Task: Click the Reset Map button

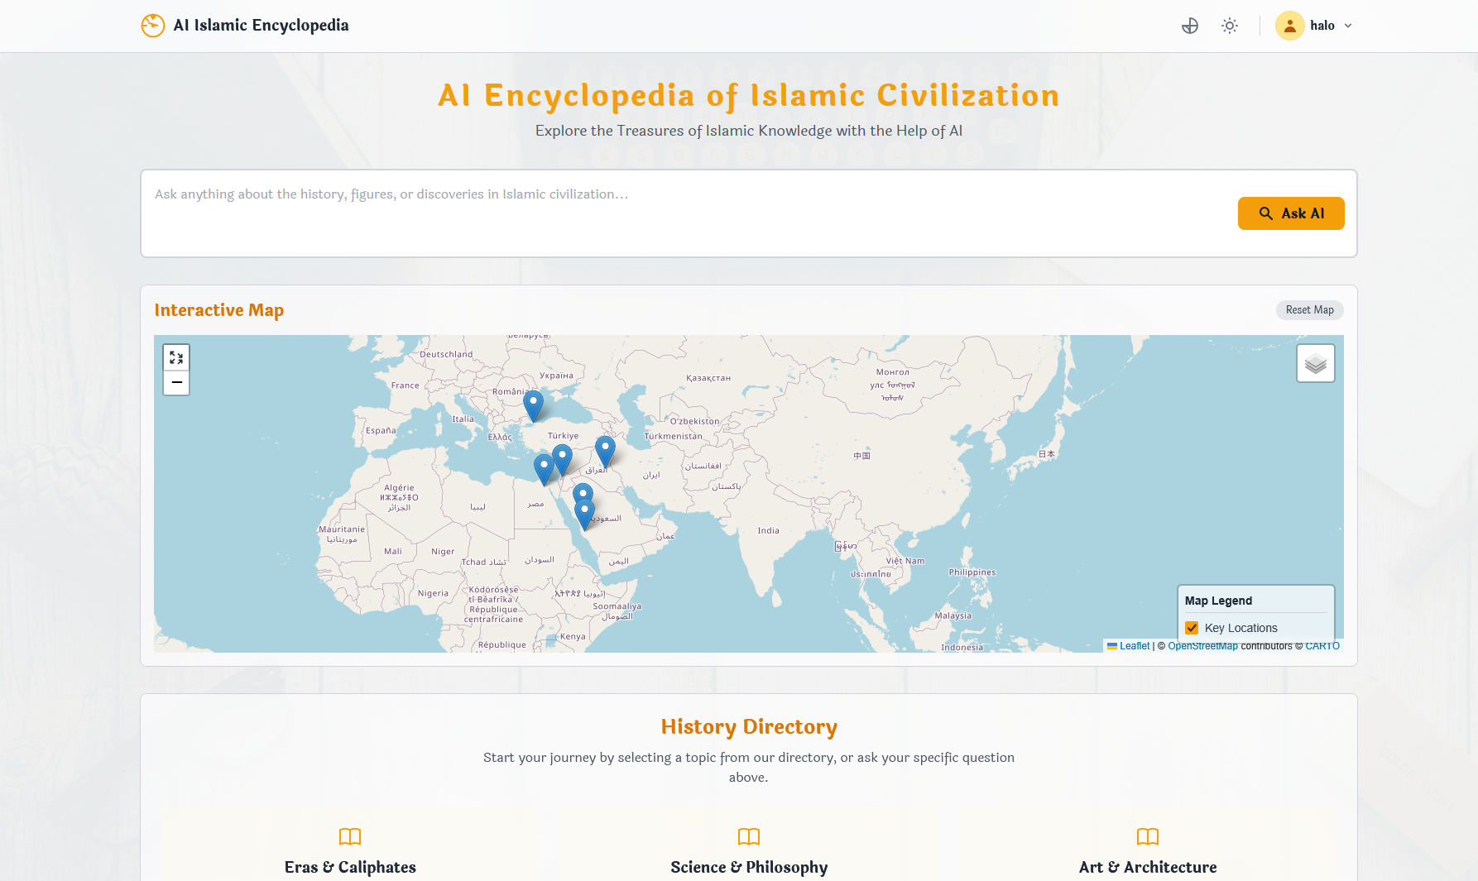Action: pyautogui.click(x=1309, y=310)
